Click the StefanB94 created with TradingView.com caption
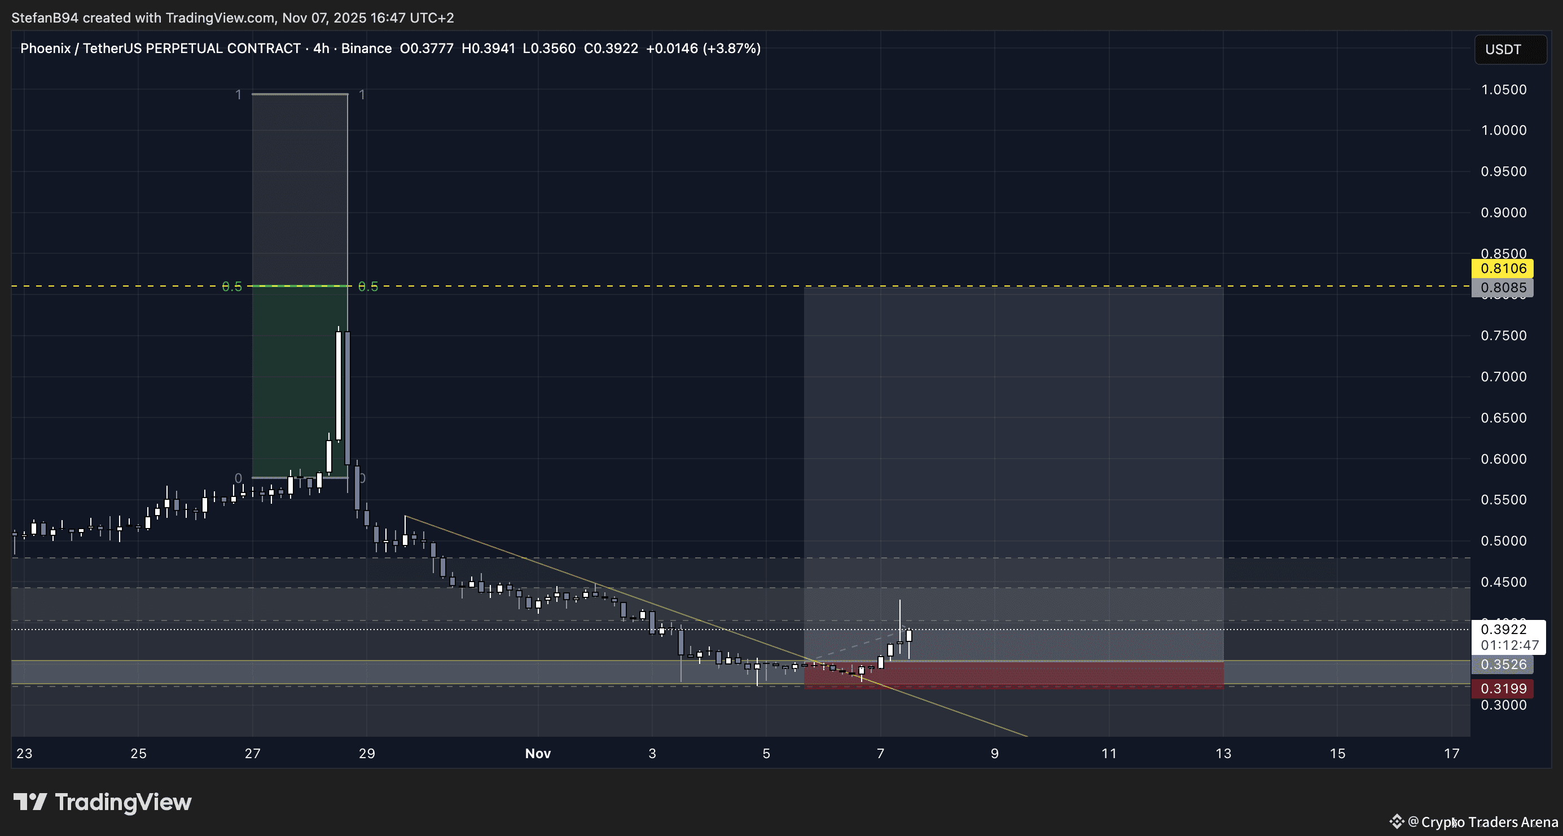The height and width of the screenshot is (836, 1563). click(232, 17)
